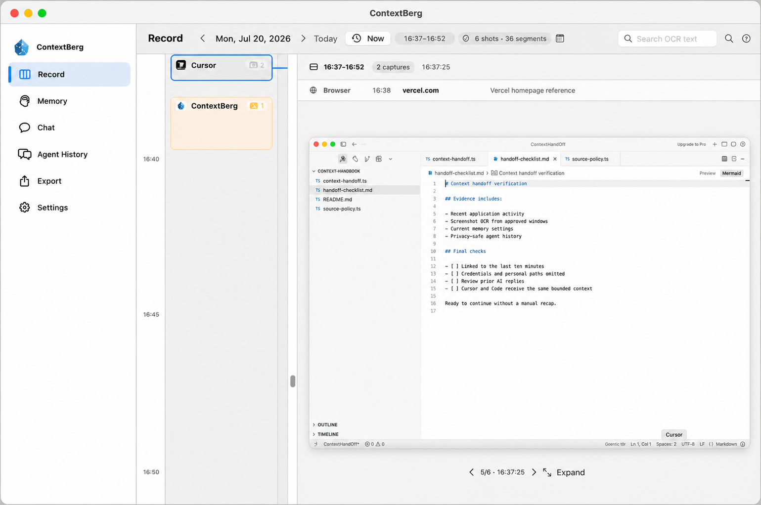Click the Mermaid button in editor
761x505 pixels.
click(731, 173)
